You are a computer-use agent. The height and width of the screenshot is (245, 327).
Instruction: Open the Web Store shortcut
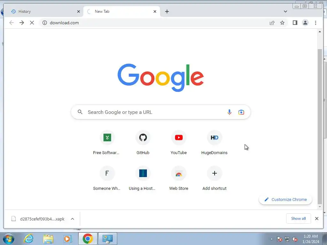pos(179,179)
